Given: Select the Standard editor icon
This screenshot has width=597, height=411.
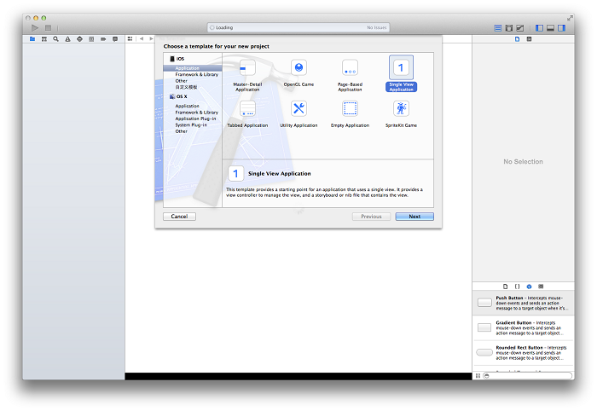Looking at the screenshot, I should (x=497, y=28).
